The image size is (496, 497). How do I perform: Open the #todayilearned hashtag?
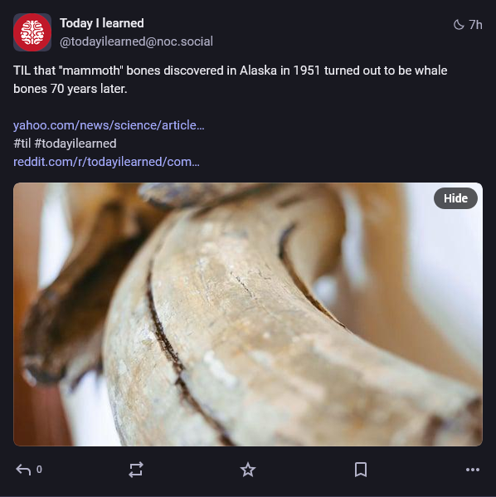point(75,144)
